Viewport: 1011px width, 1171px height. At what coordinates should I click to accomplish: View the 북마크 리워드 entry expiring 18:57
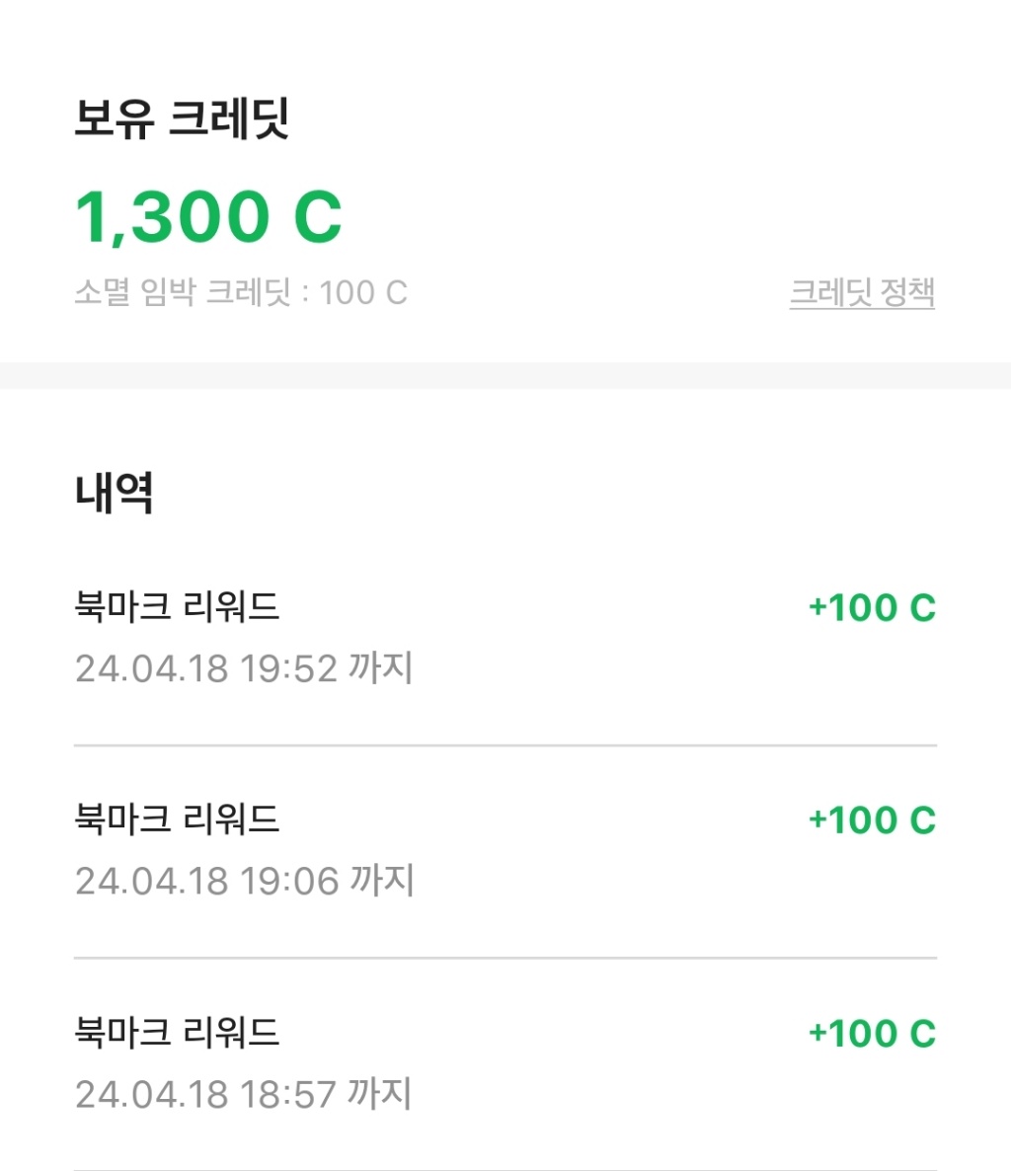(178, 1033)
